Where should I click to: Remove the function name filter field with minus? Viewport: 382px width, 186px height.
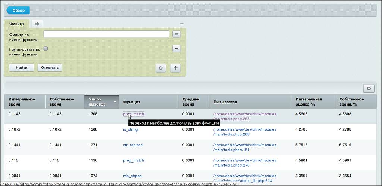[176, 34]
